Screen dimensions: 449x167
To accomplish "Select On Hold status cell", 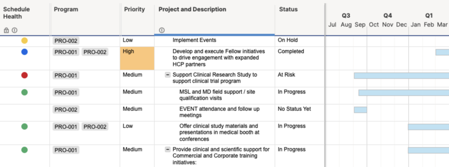I will [300, 41].
